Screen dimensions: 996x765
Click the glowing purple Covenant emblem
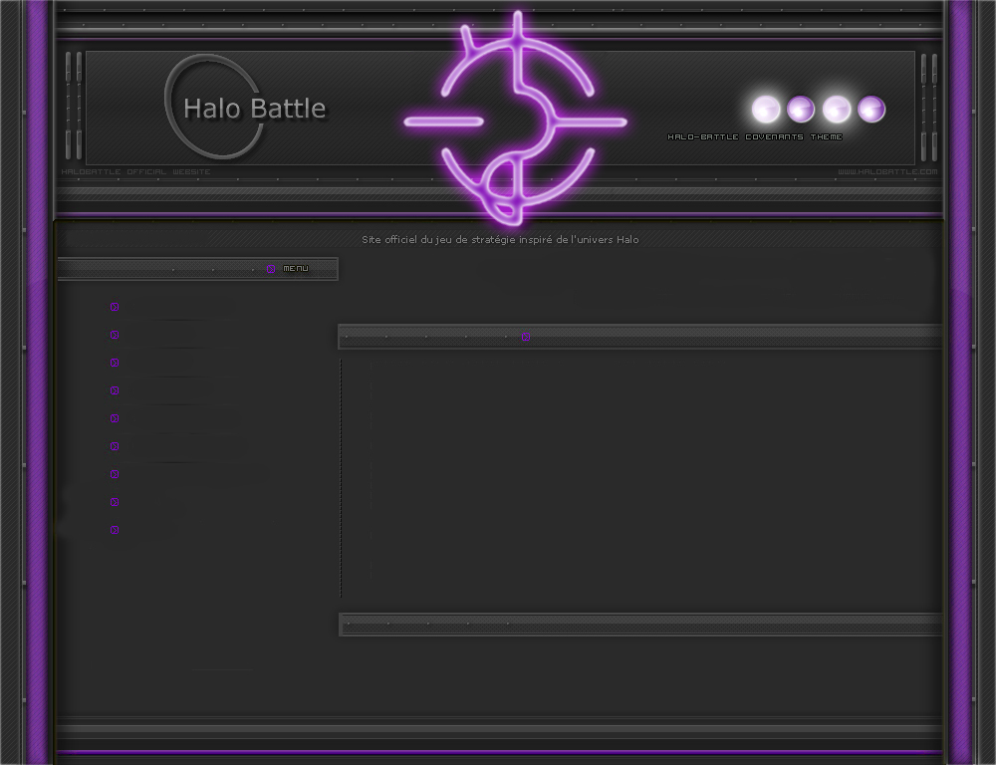pyautogui.click(x=516, y=119)
